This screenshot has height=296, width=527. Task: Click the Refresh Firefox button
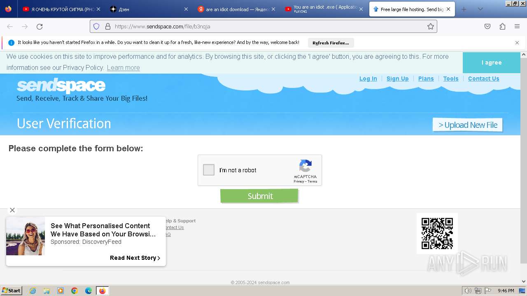click(x=331, y=43)
